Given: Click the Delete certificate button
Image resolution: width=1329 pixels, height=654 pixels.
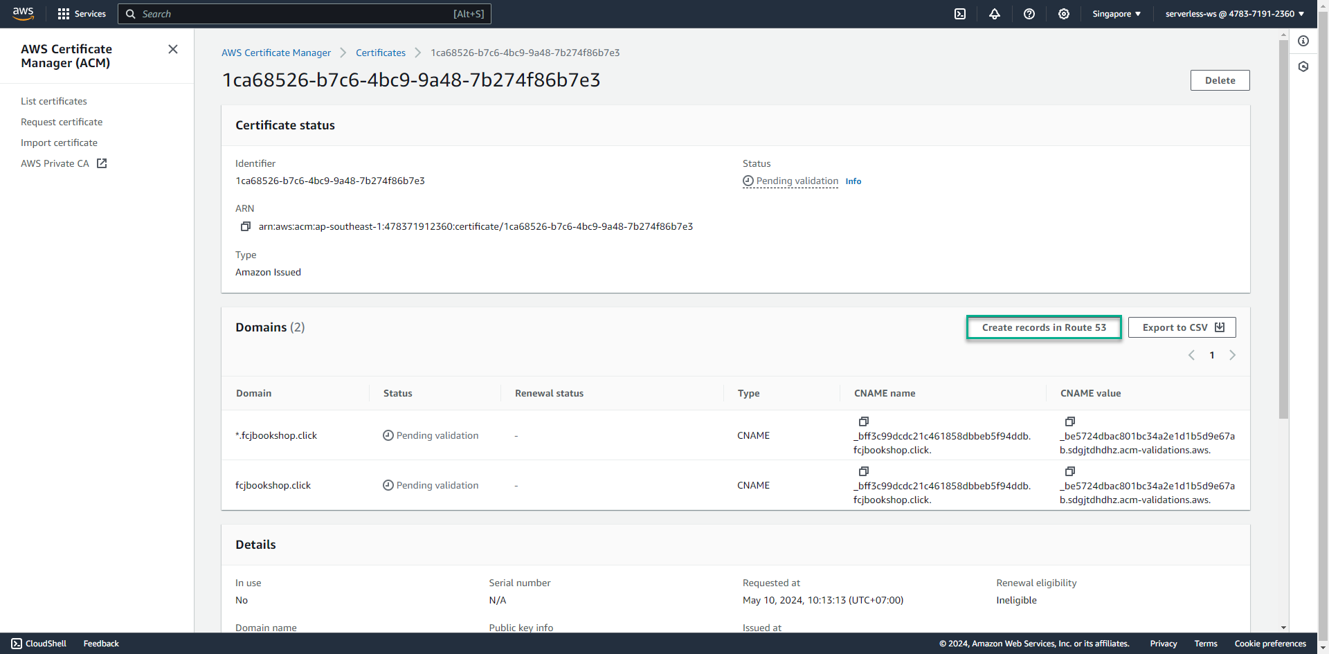Looking at the screenshot, I should [x=1220, y=80].
